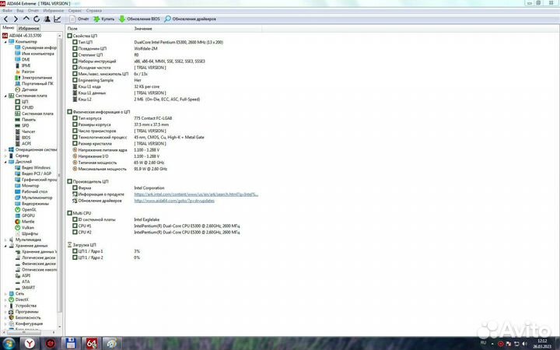Go up one level with the up arrow icon
The height and width of the screenshot is (350, 560).
(x=26, y=19)
